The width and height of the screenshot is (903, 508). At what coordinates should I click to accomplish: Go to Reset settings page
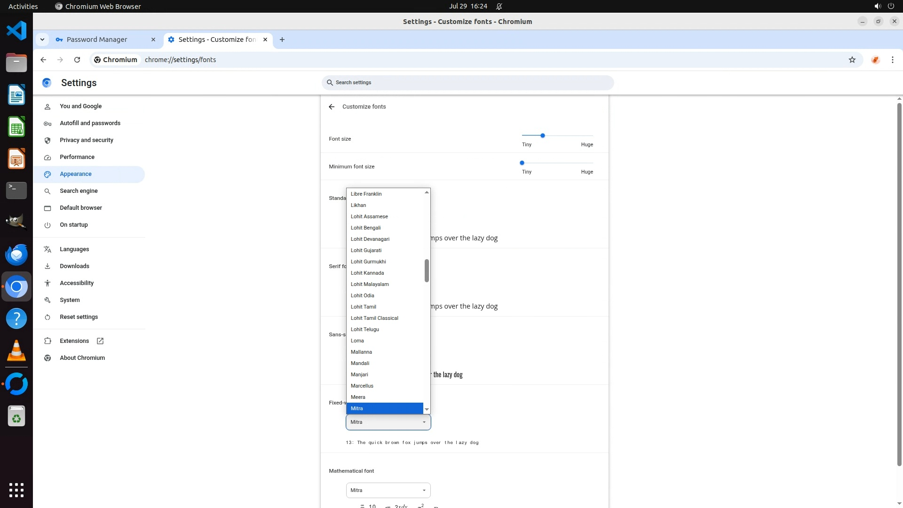click(79, 317)
